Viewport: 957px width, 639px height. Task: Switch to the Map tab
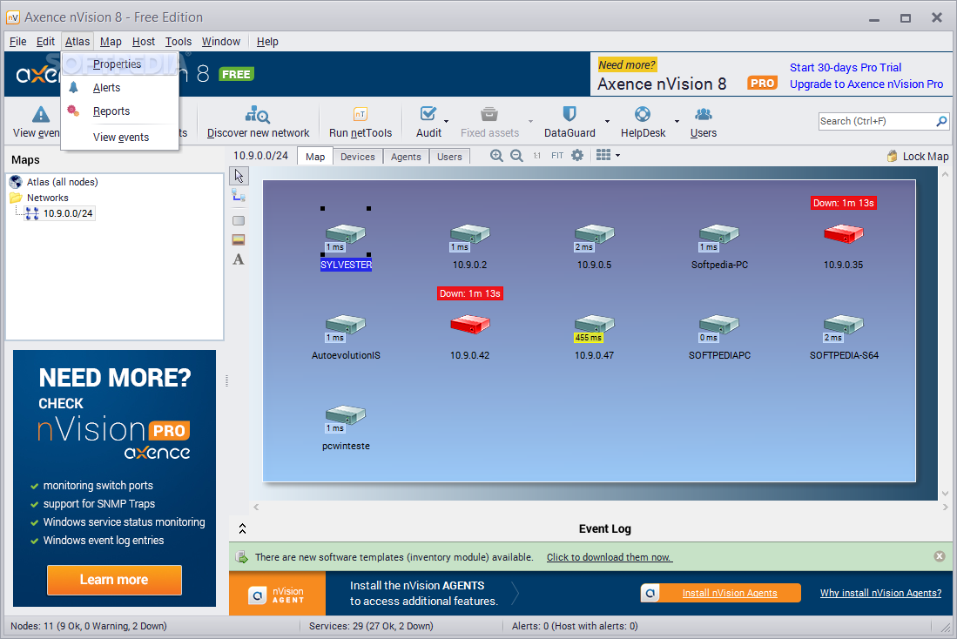tap(315, 156)
